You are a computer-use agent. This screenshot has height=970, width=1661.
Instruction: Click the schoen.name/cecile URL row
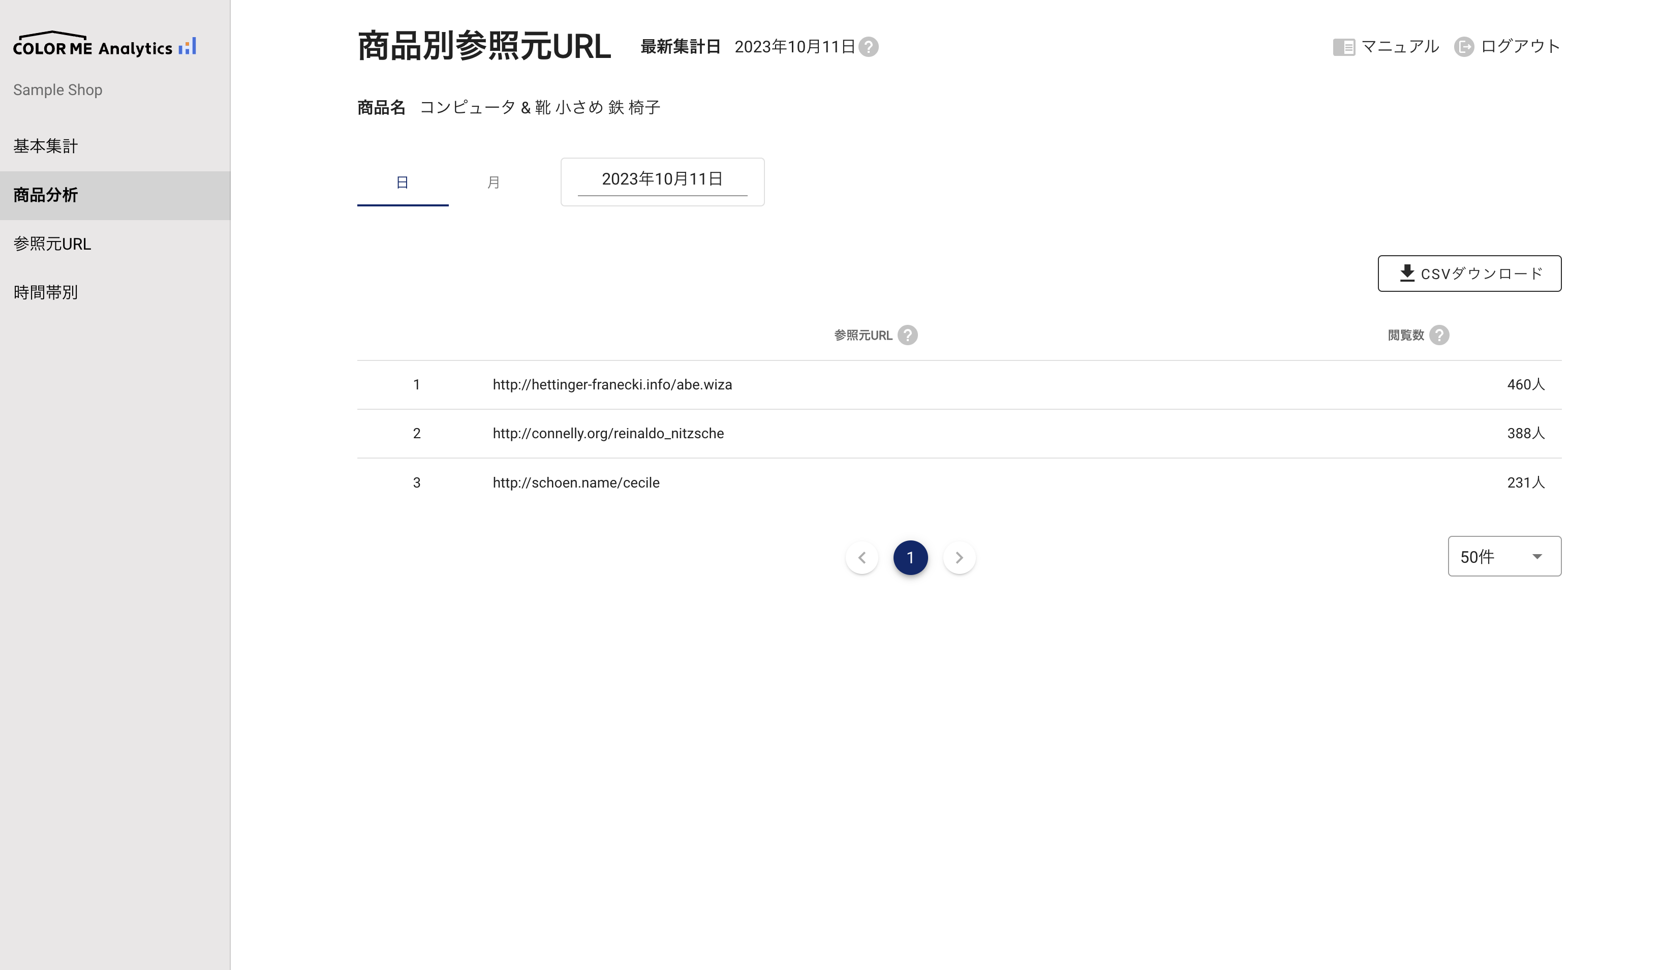pyautogui.click(x=959, y=482)
